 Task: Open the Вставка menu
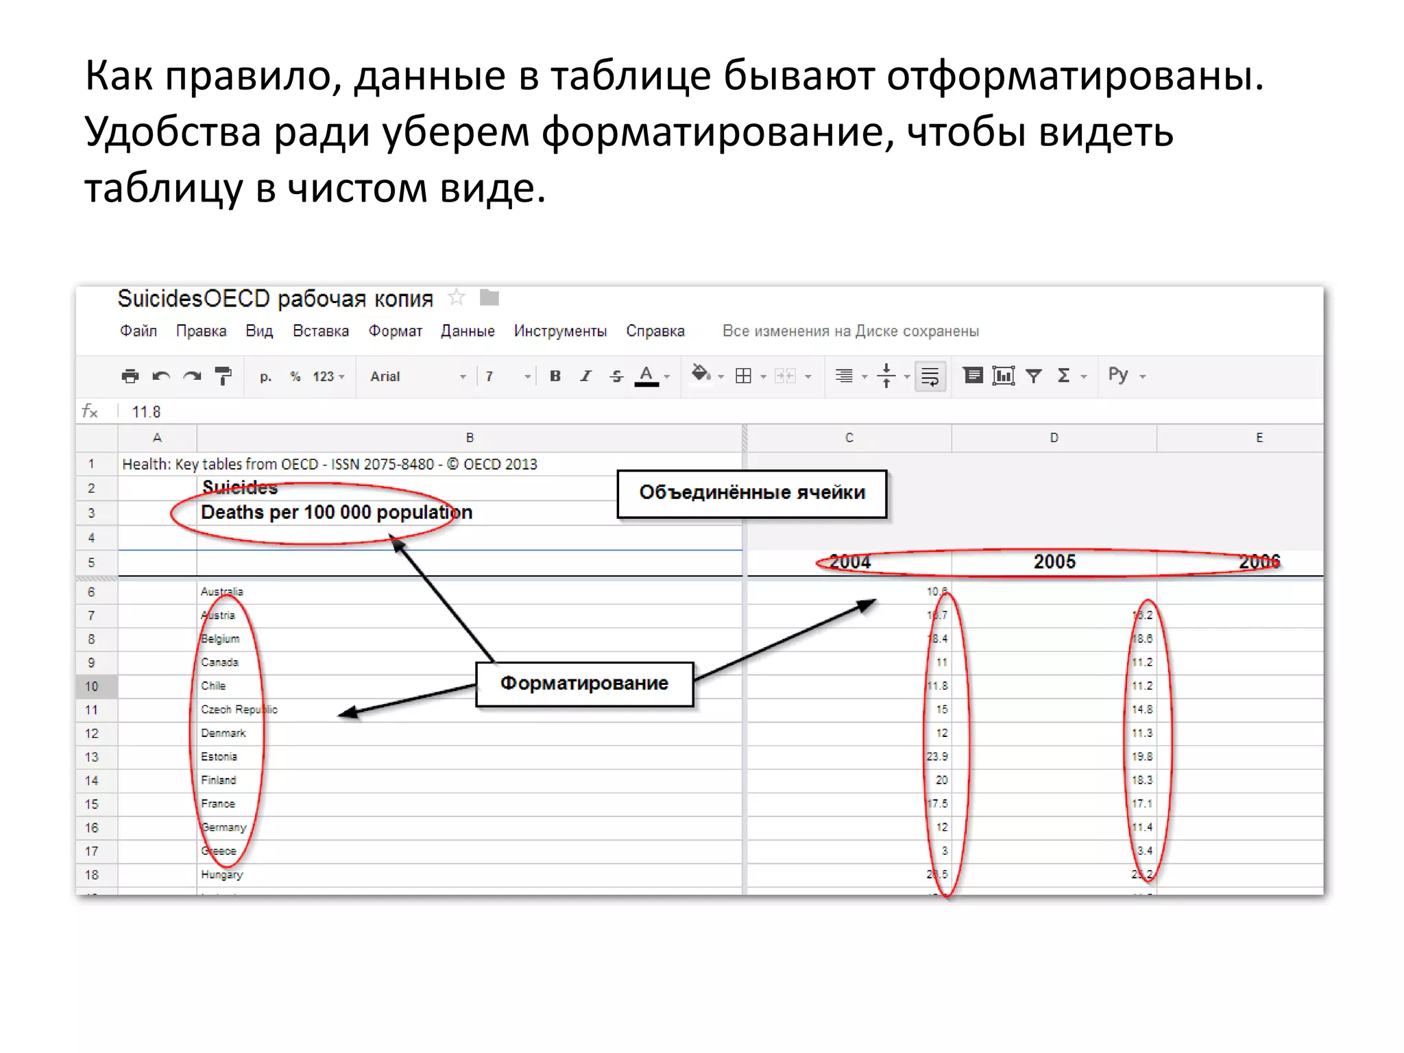[321, 331]
